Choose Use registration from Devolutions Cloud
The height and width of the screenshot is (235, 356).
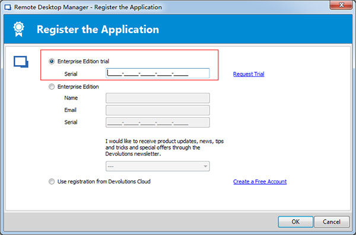[52, 182]
